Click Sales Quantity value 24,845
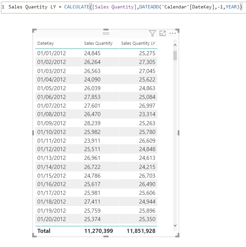246x247 pixels. pyautogui.click(x=92, y=53)
